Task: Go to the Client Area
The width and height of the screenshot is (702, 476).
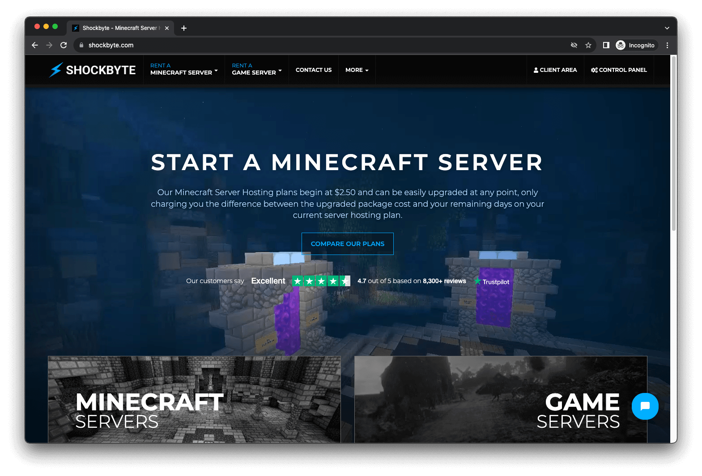Action: [x=555, y=70]
